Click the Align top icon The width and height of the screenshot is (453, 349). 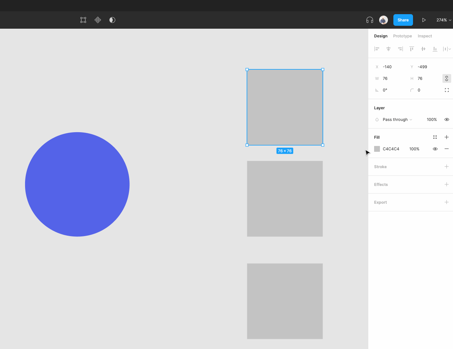(x=412, y=49)
